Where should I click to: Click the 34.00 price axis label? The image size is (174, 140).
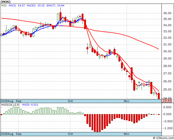(167, 25)
